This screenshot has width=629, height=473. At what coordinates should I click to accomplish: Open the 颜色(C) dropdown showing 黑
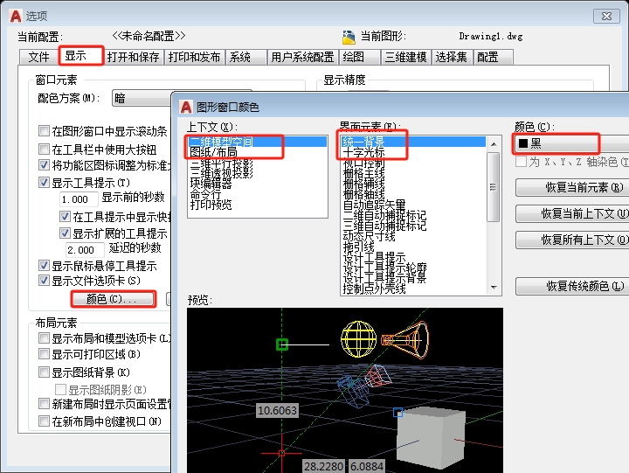pyautogui.click(x=571, y=143)
